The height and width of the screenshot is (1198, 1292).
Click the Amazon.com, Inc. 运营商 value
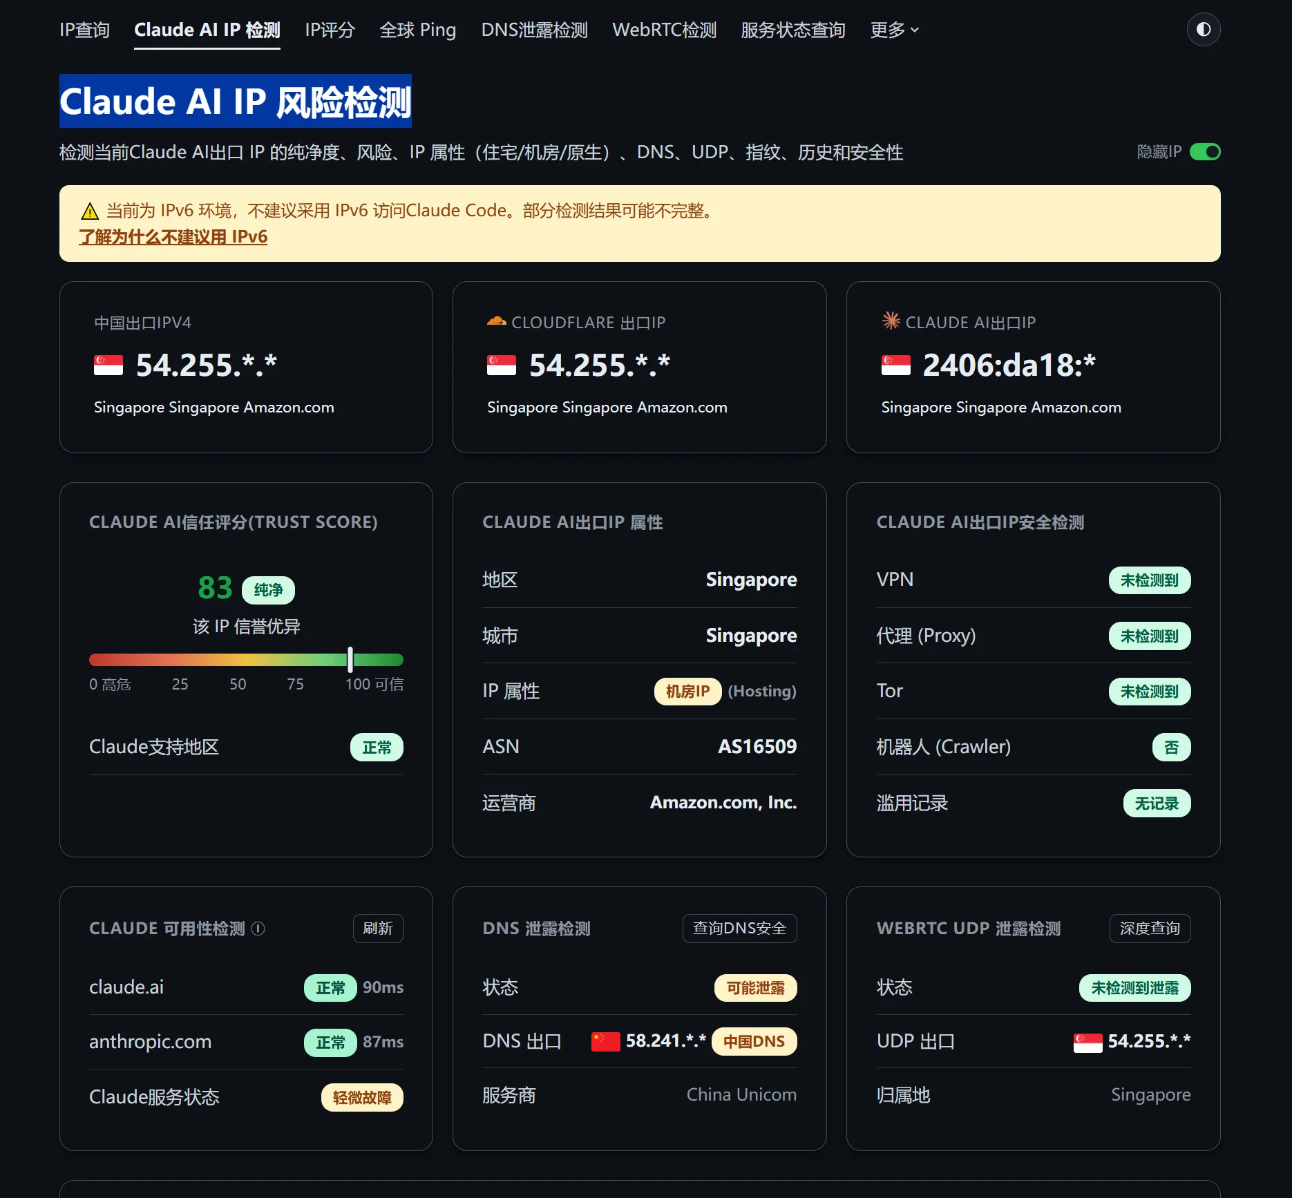723,803
